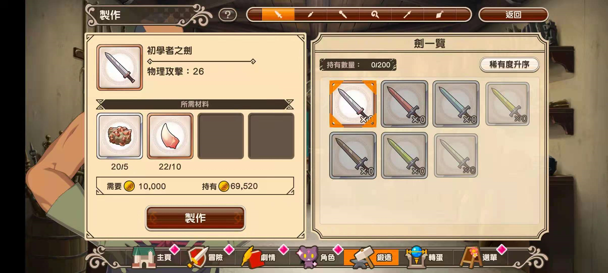Select the sword weapon category tab
The image size is (608, 273).
pyautogui.click(x=278, y=14)
